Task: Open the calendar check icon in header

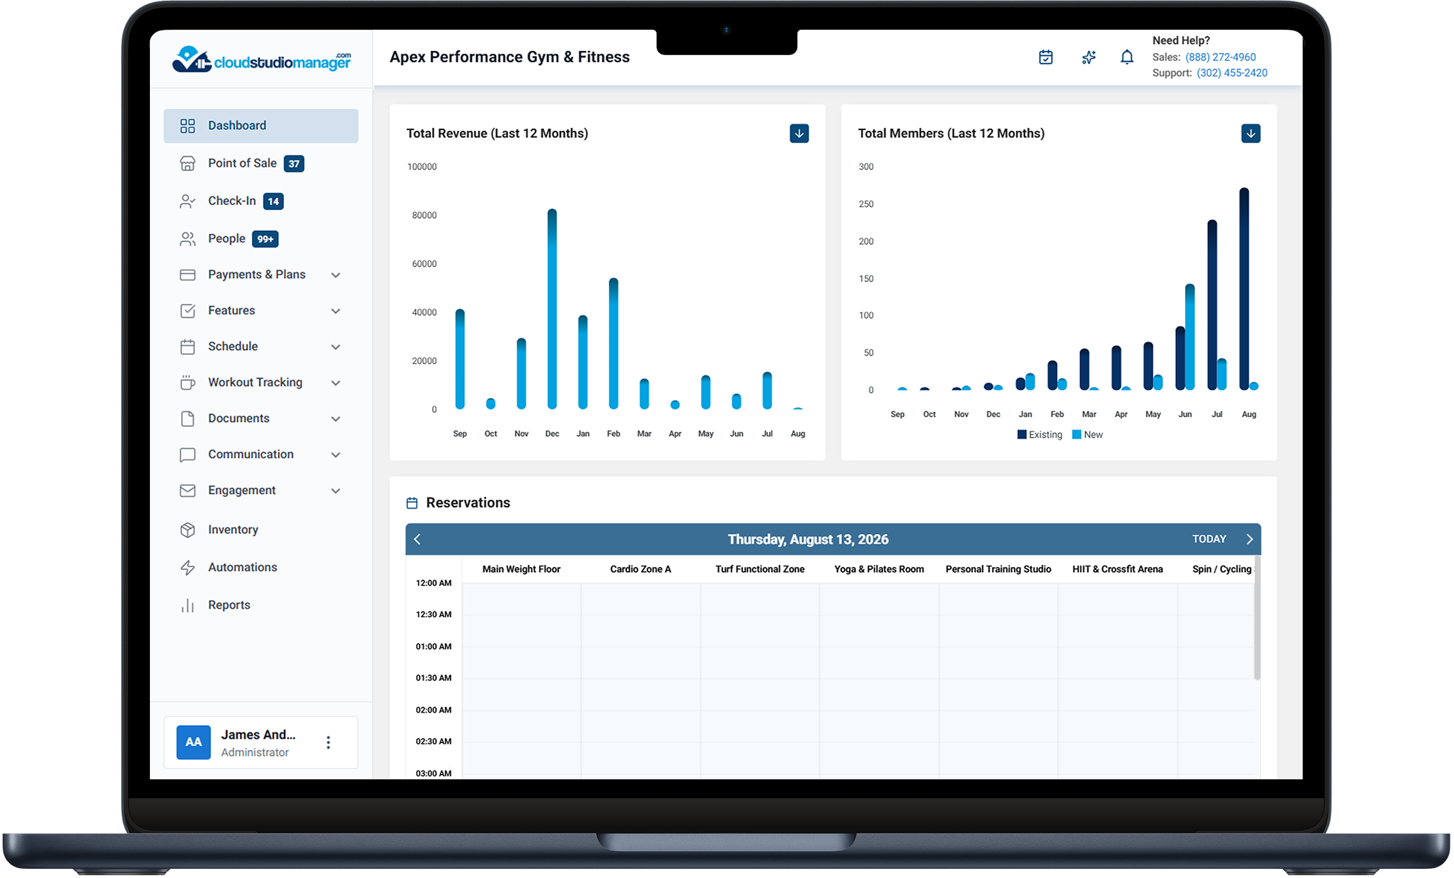Action: tap(1046, 57)
